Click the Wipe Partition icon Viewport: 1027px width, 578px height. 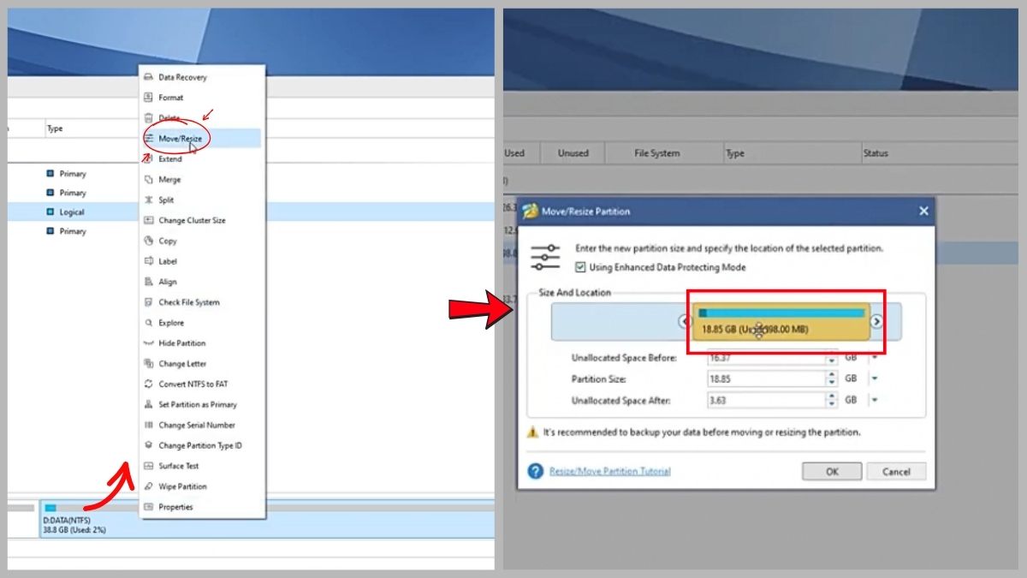pos(149,486)
